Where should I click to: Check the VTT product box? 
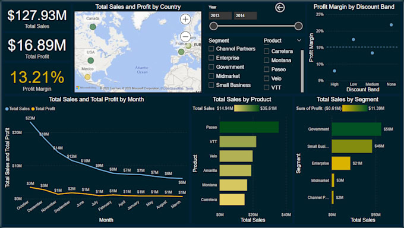click(x=266, y=88)
